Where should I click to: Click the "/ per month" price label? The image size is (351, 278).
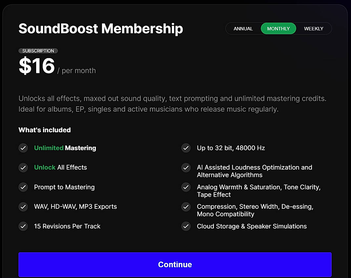pyautogui.click(x=76, y=71)
